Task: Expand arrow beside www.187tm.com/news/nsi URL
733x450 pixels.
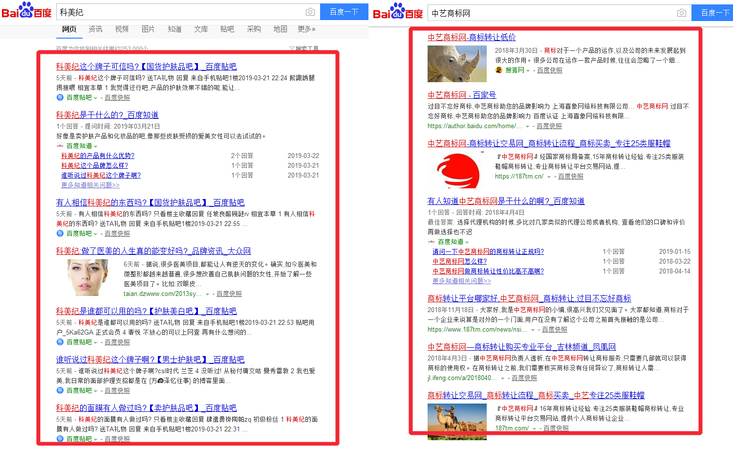Action: 533,330
